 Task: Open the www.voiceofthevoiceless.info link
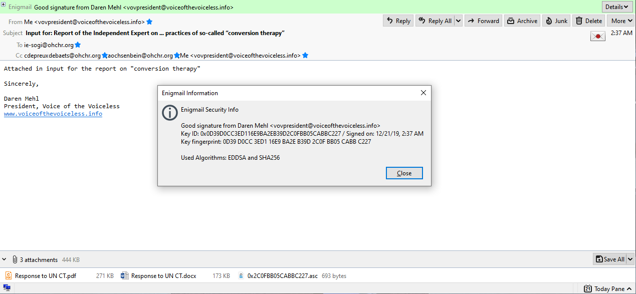pyautogui.click(x=53, y=114)
